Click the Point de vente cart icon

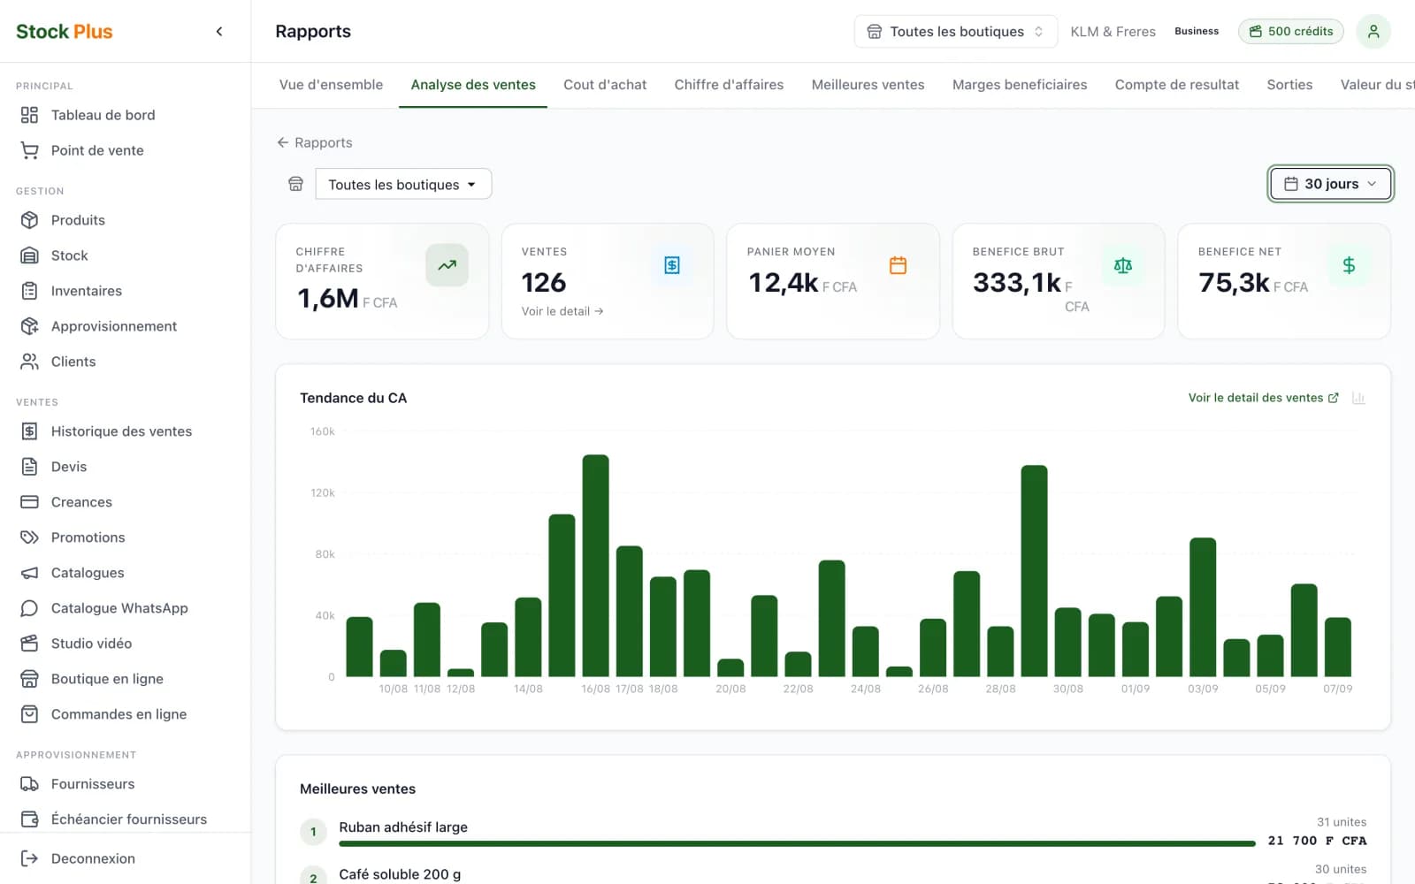pyautogui.click(x=29, y=150)
